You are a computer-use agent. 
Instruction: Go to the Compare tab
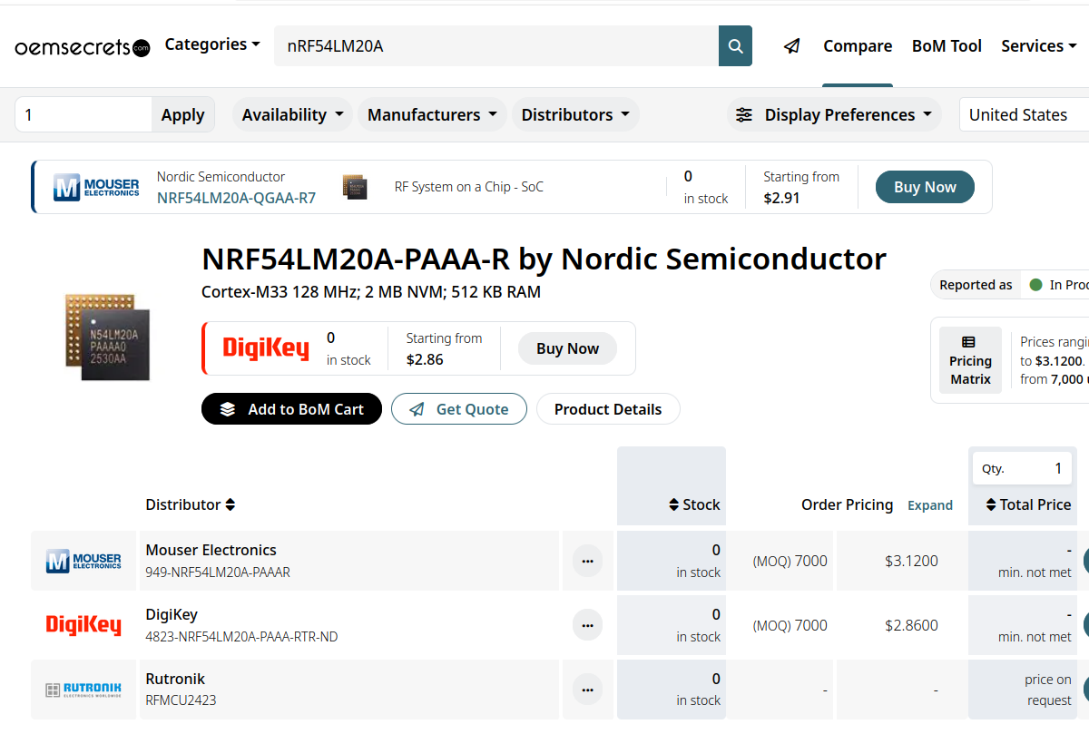[858, 46]
